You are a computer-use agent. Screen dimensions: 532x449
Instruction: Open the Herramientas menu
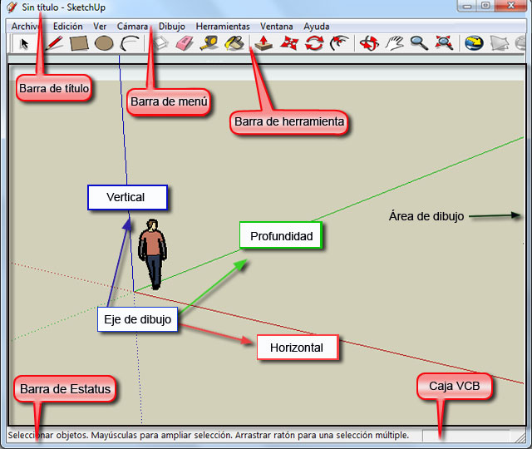223,27
